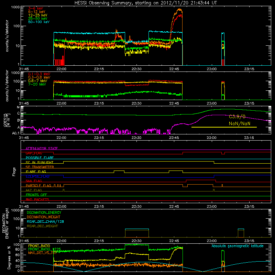Image resolution: width=275 pixels, height=275 pixels.
Task: Click the Flags axis label
Action: tap(14, 172)
